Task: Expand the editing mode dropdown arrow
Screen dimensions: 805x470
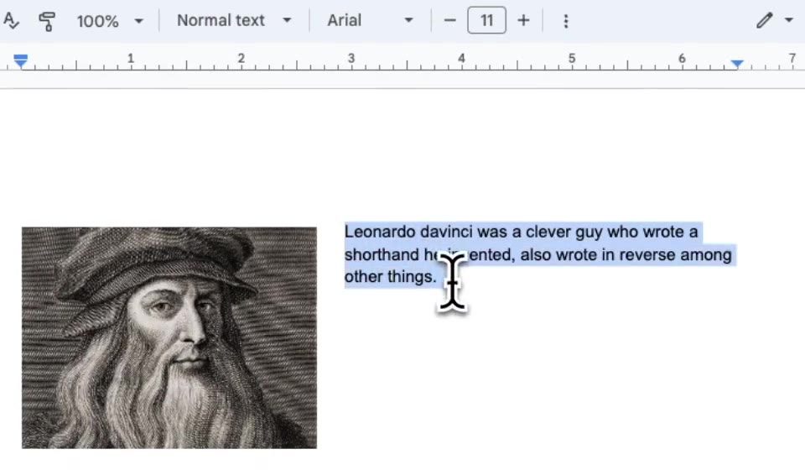Action: 789,20
